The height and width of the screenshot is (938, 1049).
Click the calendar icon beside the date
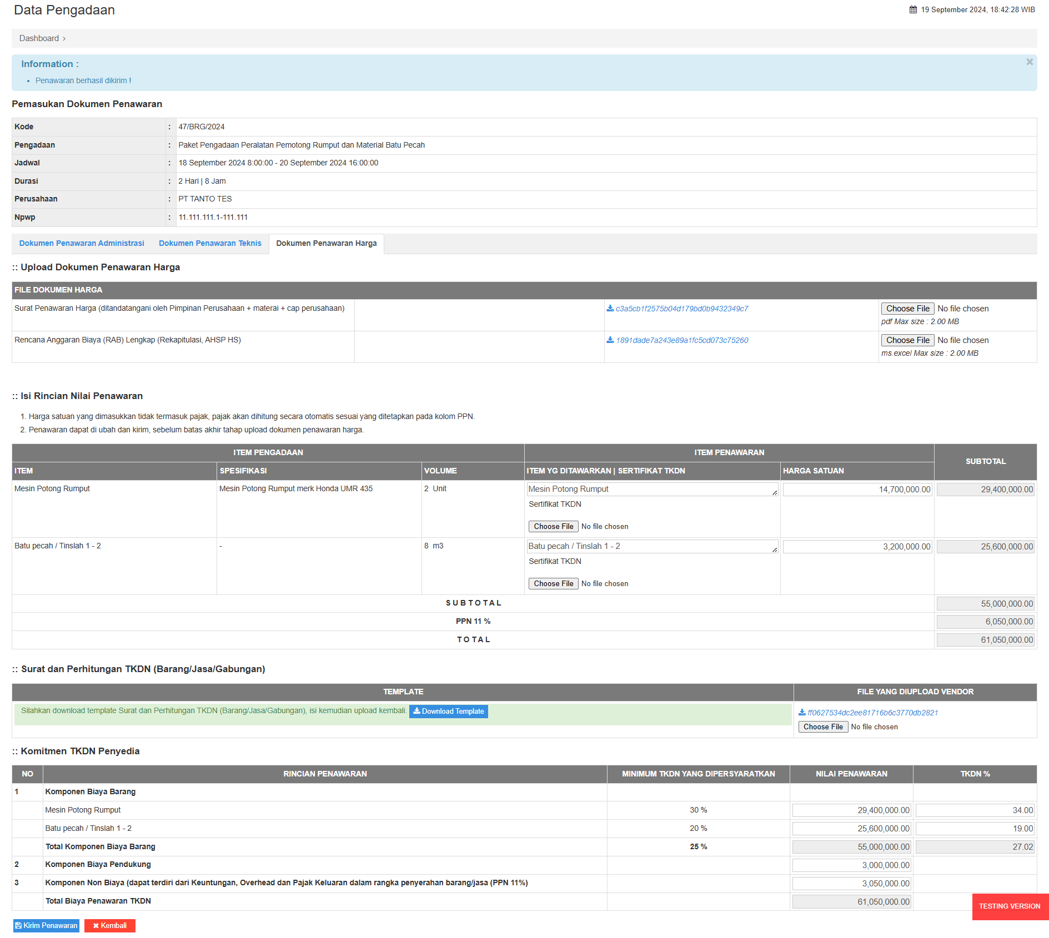913,10
